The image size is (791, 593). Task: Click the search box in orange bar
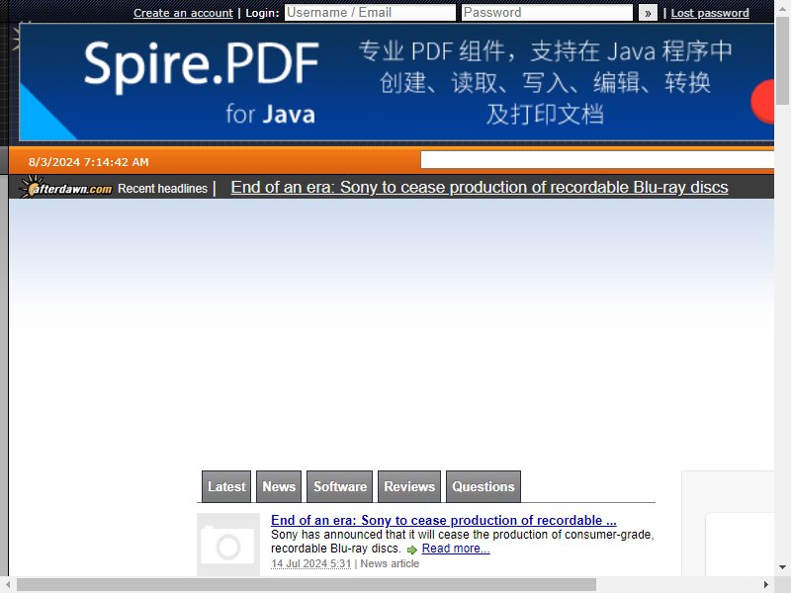click(597, 160)
